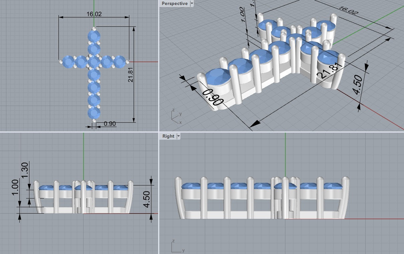Viewport: 404px width, 254px height.
Task: Open the Perspective viewport dropdown arrow
Action: (192, 4)
